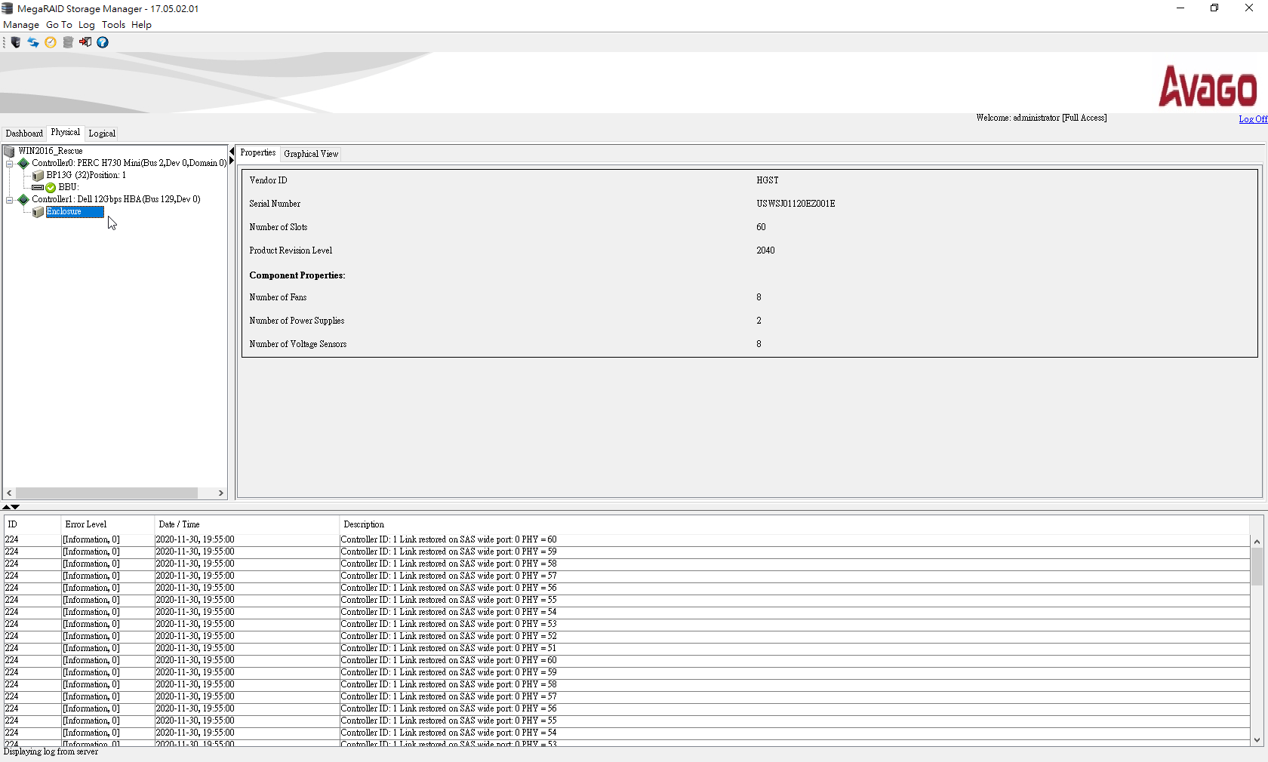Image resolution: width=1268 pixels, height=762 pixels.
Task: Click the grey database toolbar icon
Action: pyautogui.click(x=68, y=42)
